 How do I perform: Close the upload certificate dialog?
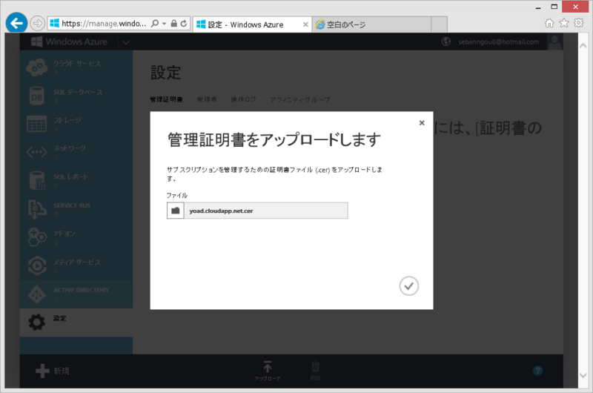(x=422, y=122)
